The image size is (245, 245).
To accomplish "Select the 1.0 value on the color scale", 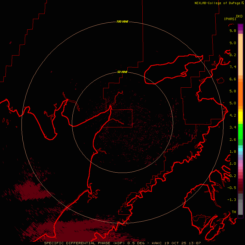I will 233,164.
